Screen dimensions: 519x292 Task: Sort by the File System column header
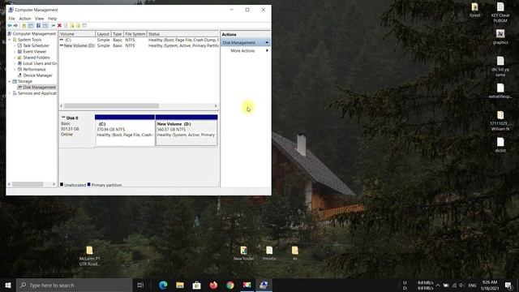135,34
